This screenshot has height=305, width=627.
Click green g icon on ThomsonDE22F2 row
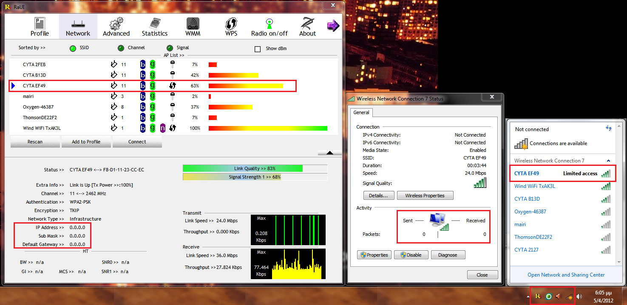point(153,118)
